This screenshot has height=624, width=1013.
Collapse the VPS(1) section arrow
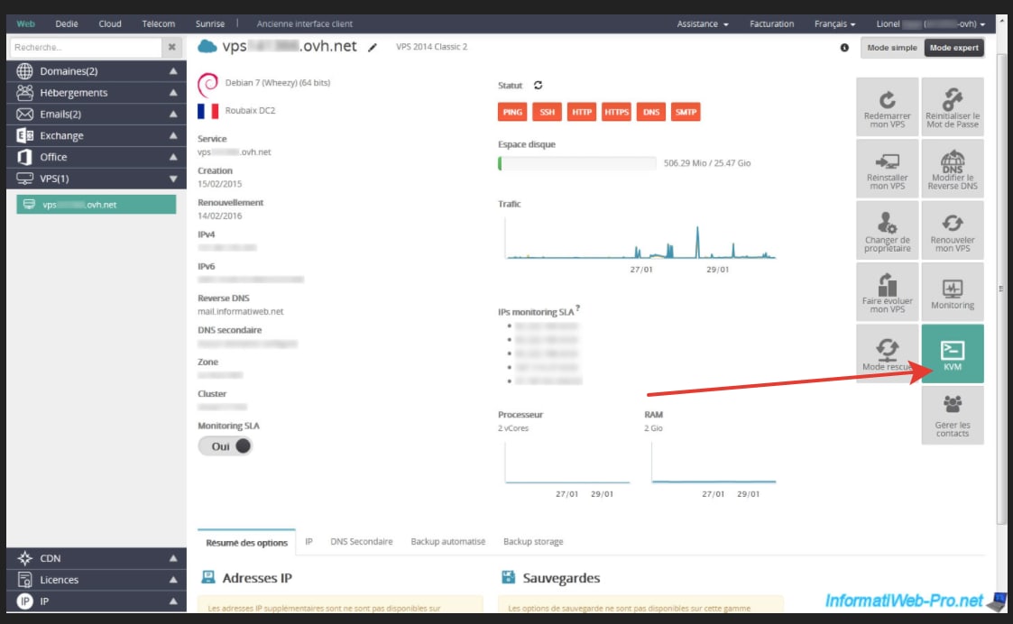pos(173,179)
